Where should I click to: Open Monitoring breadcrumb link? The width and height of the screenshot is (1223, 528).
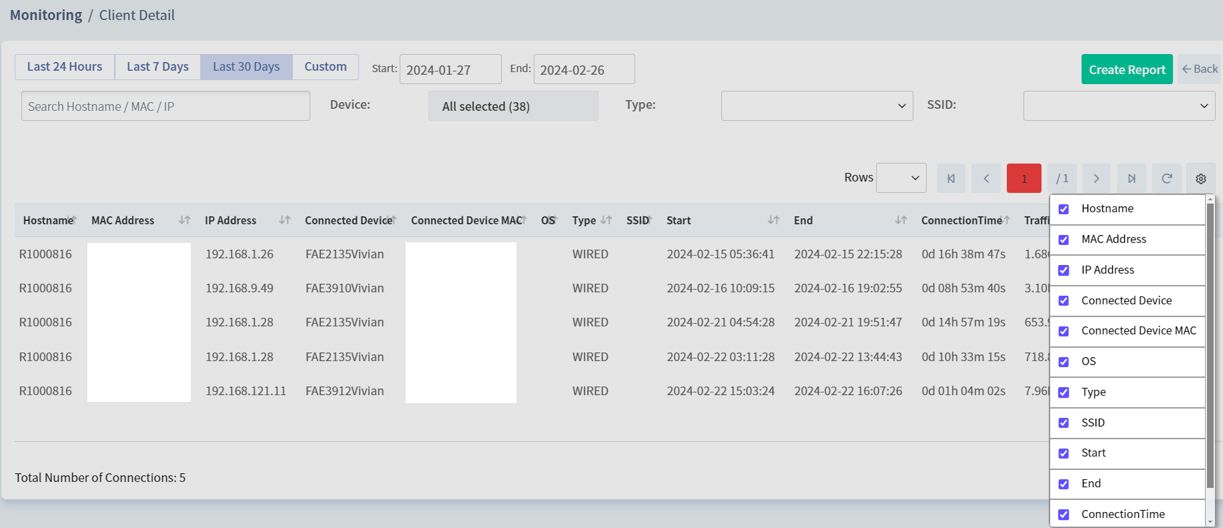click(46, 15)
